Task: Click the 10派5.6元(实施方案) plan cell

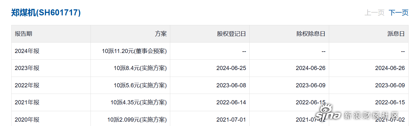Action: click(x=140, y=85)
